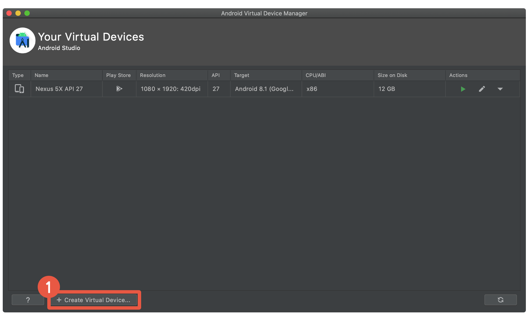Select the Nexus 5X API 27 name cell
This screenshot has width=531, height=323.
coord(66,89)
